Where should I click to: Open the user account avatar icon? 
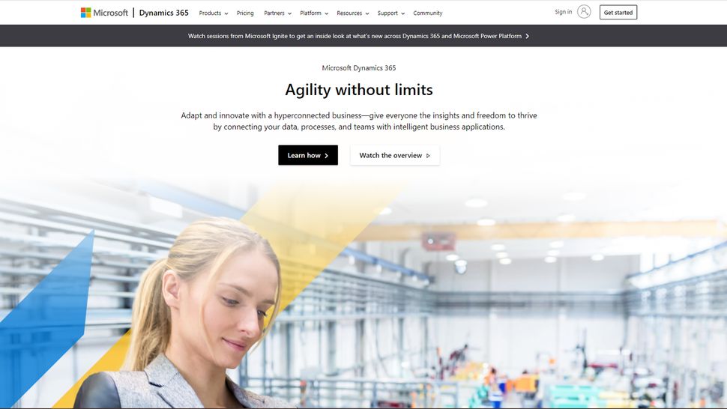[584, 11]
